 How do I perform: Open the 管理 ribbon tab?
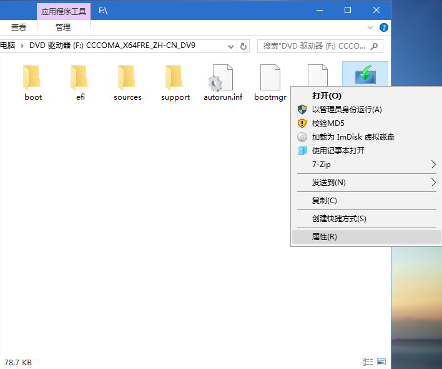coord(63,27)
